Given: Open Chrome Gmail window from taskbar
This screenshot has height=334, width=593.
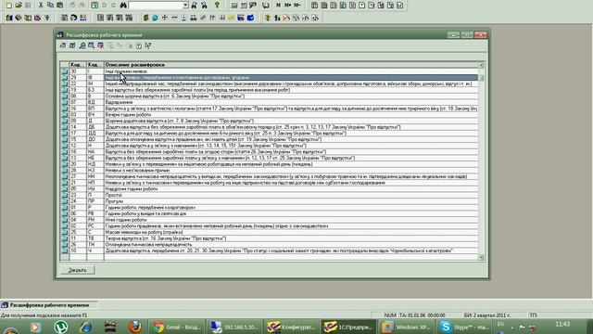Looking at the screenshot, I should [x=177, y=327].
